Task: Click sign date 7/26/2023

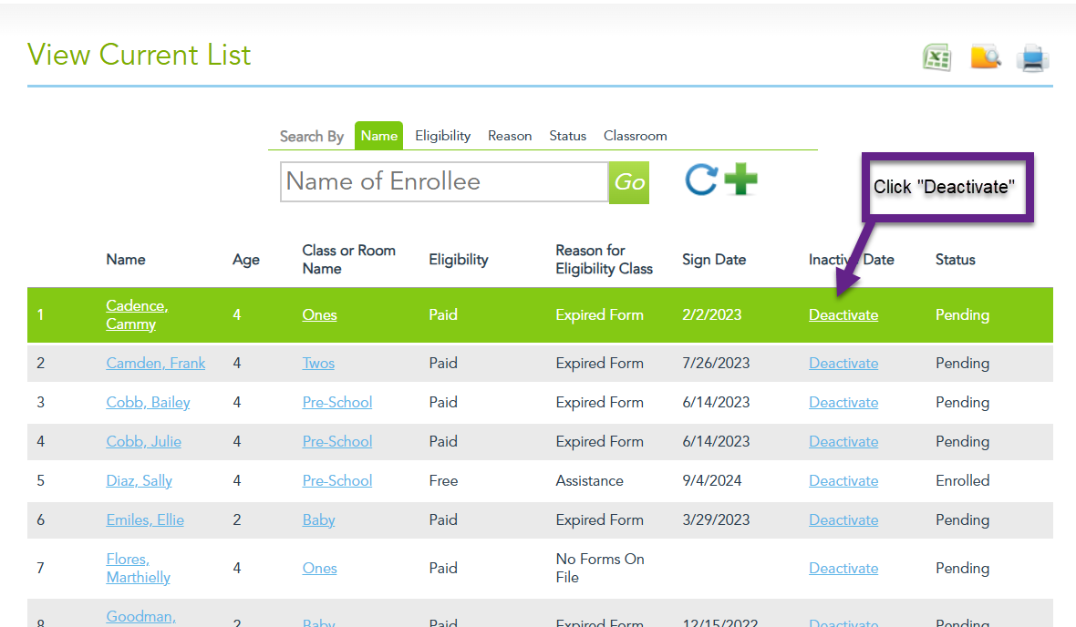Action: click(x=716, y=363)
